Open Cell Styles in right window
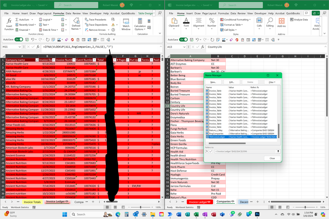 (229, 30)
